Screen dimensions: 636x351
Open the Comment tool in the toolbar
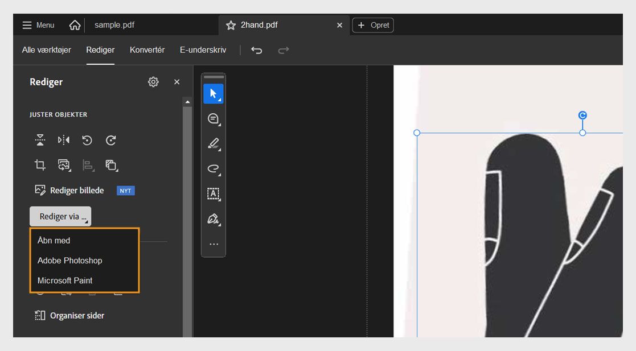(x=213, y=118)
